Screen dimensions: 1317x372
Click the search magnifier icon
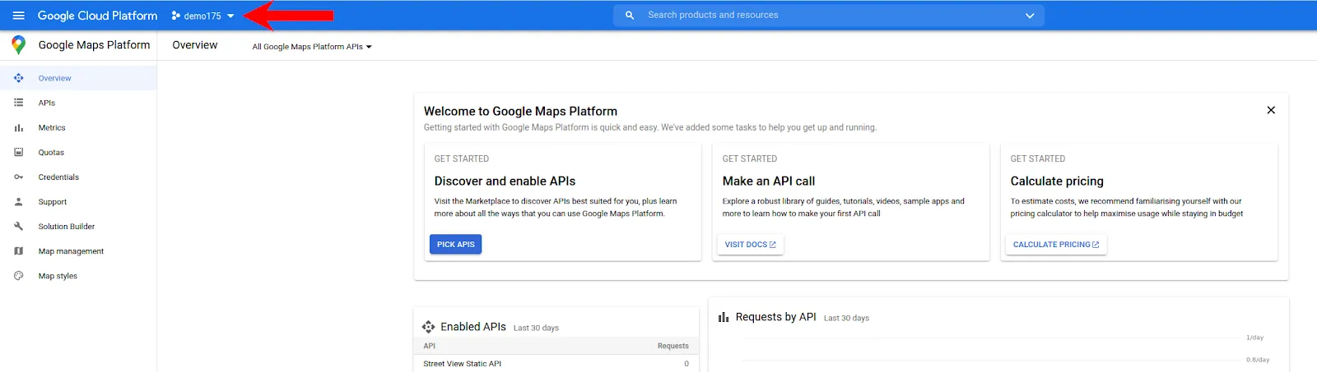click(630, 15)
